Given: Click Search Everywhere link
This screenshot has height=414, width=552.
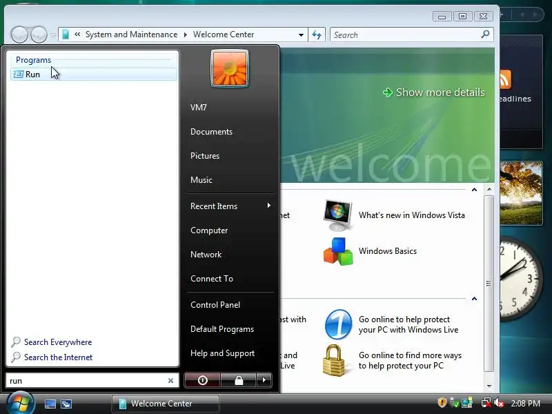Looking at the screenshot, I should pyautogui.click(x=58, y=342).
